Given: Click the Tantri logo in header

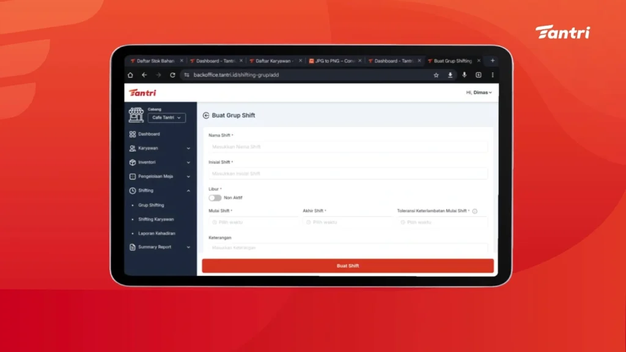Looking at the screenshot, I should pyautogui.click(x=142, y=93).
